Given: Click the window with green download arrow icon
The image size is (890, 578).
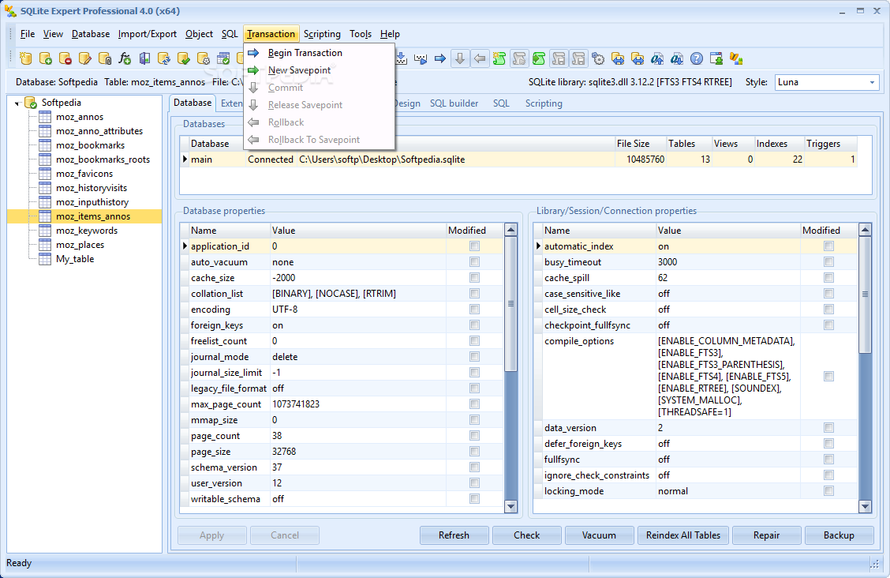Looking at the screenshot, I should tap(716, 58).
